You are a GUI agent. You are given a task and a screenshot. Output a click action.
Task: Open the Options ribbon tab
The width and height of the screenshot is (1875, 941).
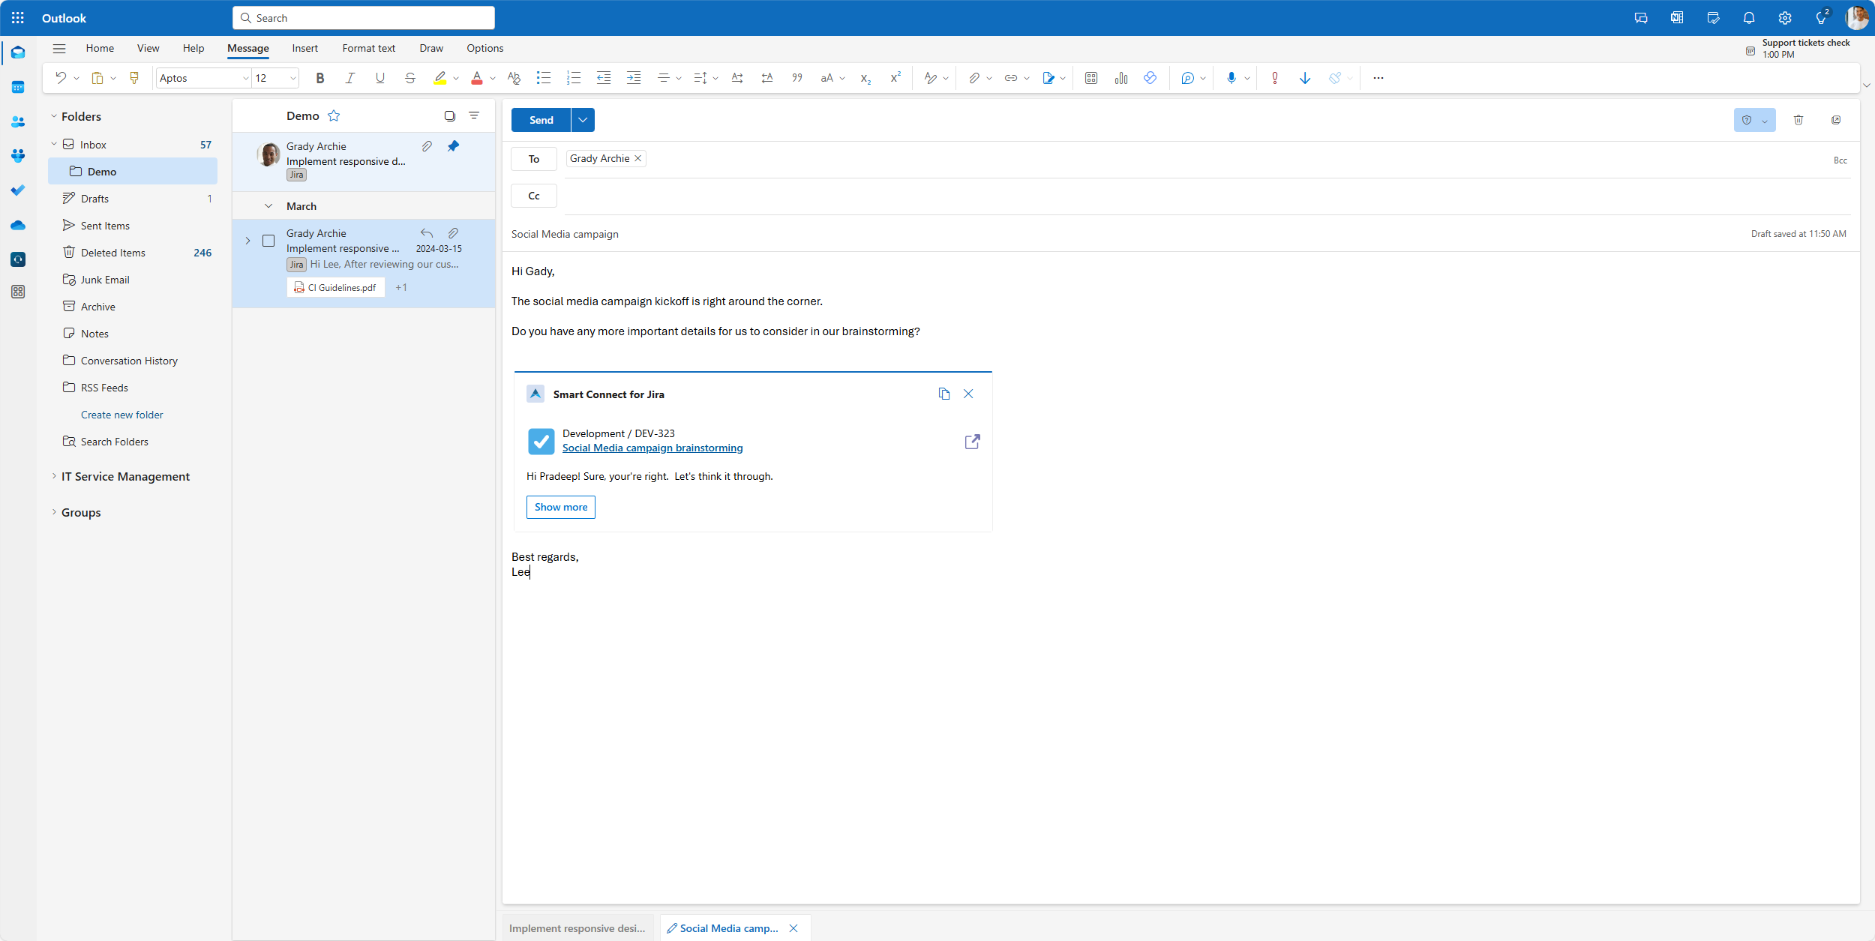pyautogui.click(x=484, y=48)
